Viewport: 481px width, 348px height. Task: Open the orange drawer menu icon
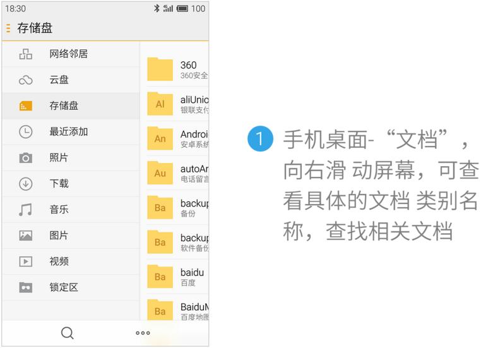click(8, 28)
